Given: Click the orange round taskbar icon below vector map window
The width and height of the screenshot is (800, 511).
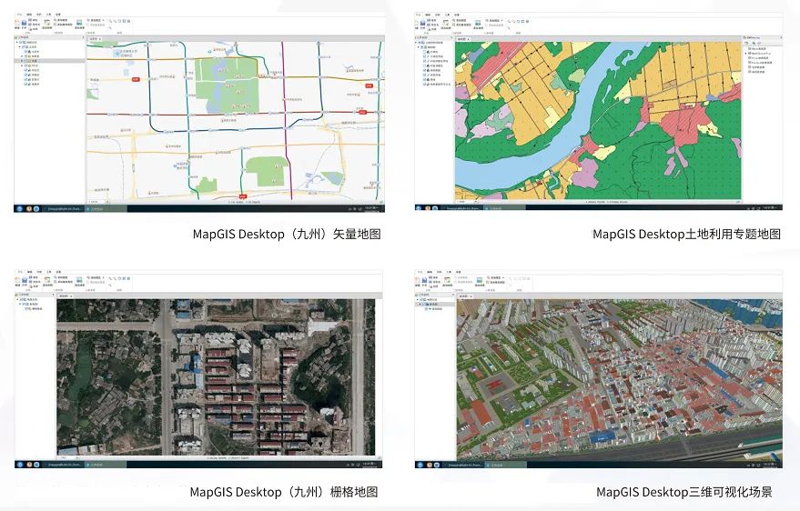Looking at the screenshot, I should [x=29, y=209].
